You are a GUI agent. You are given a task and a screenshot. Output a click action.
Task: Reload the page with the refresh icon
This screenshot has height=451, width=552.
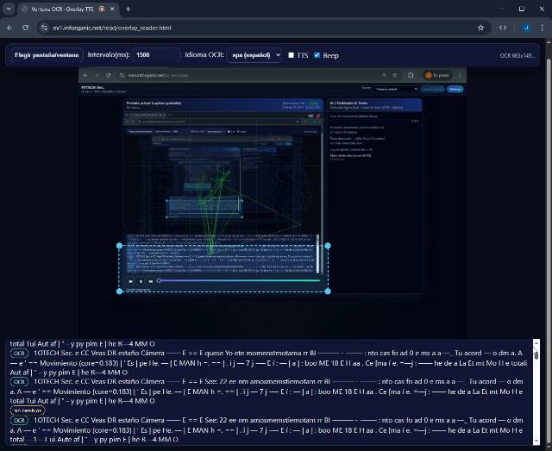tap(25, 28)
